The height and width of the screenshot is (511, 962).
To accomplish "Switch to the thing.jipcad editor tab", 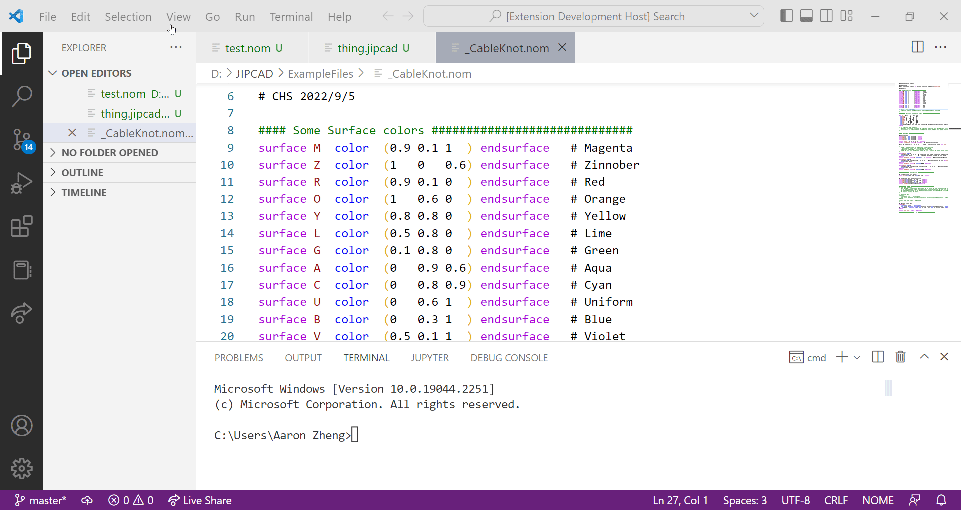I will tap(372, 48).
